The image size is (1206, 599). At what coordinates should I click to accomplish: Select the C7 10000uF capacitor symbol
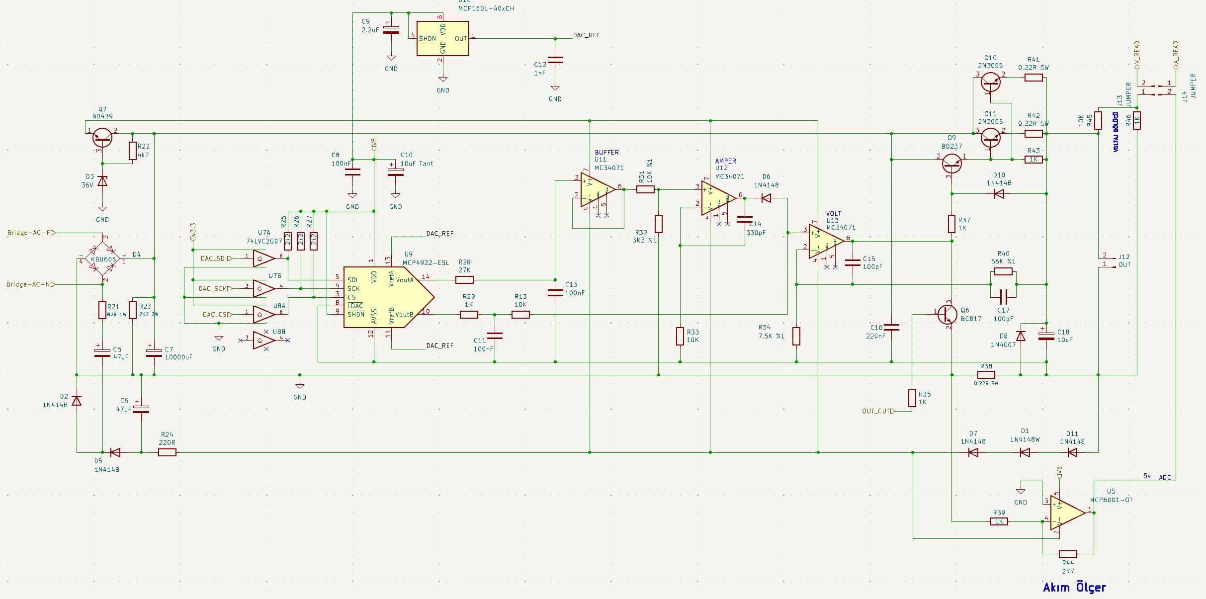coord(154,353)
